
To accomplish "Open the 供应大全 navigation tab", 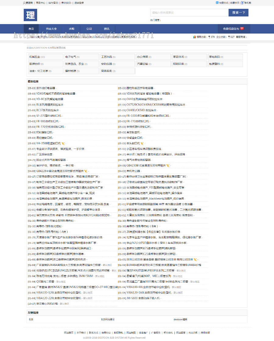I will [x=51, y=29].
